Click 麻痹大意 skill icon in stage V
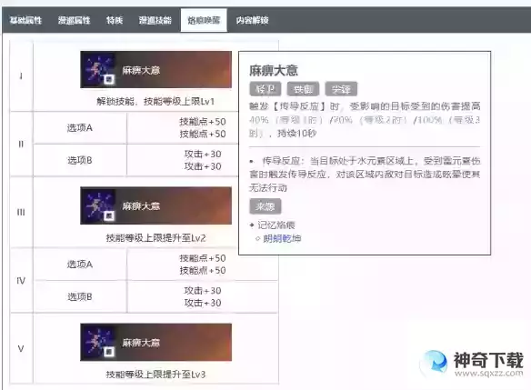Viewport: 531px width, 390px height. point(98,342)
